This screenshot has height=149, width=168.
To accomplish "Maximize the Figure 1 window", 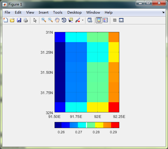I will [148, 3].
